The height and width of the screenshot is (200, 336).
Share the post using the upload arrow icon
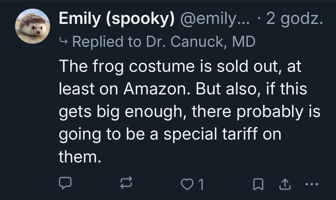284,184
